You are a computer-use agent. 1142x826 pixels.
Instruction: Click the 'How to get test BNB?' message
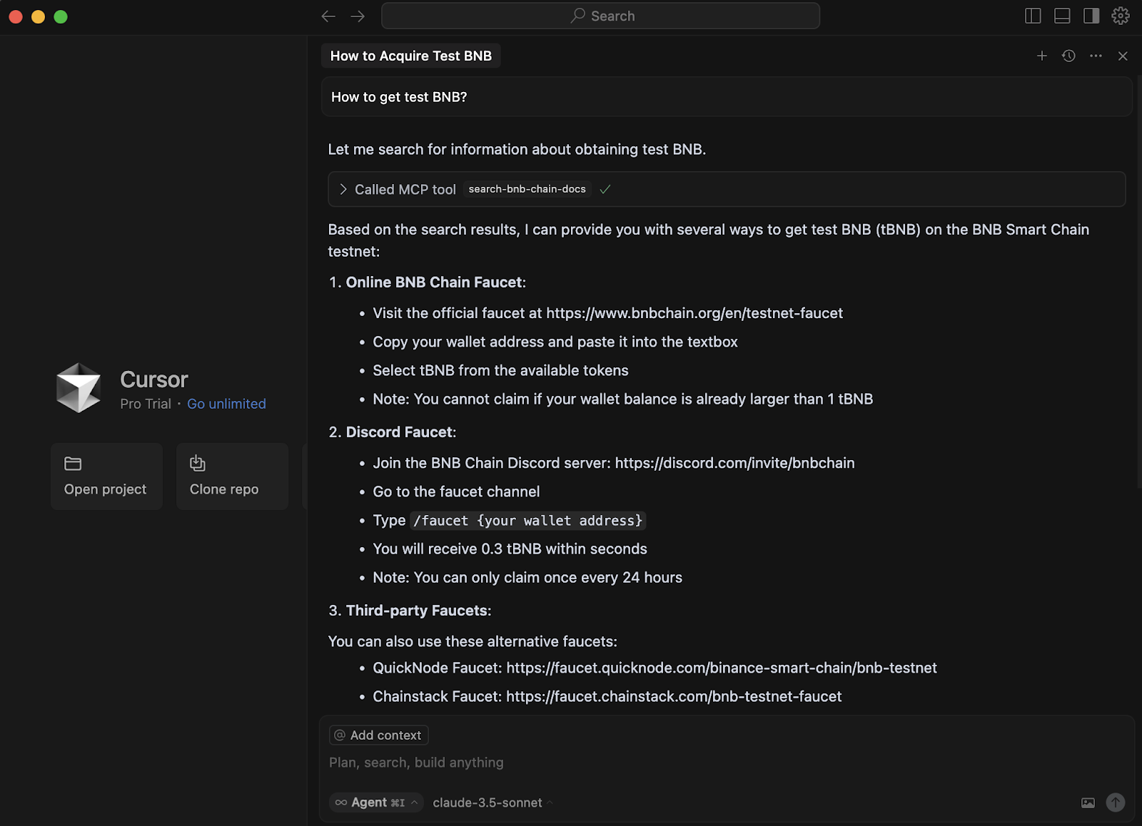(x=727, y=97)
